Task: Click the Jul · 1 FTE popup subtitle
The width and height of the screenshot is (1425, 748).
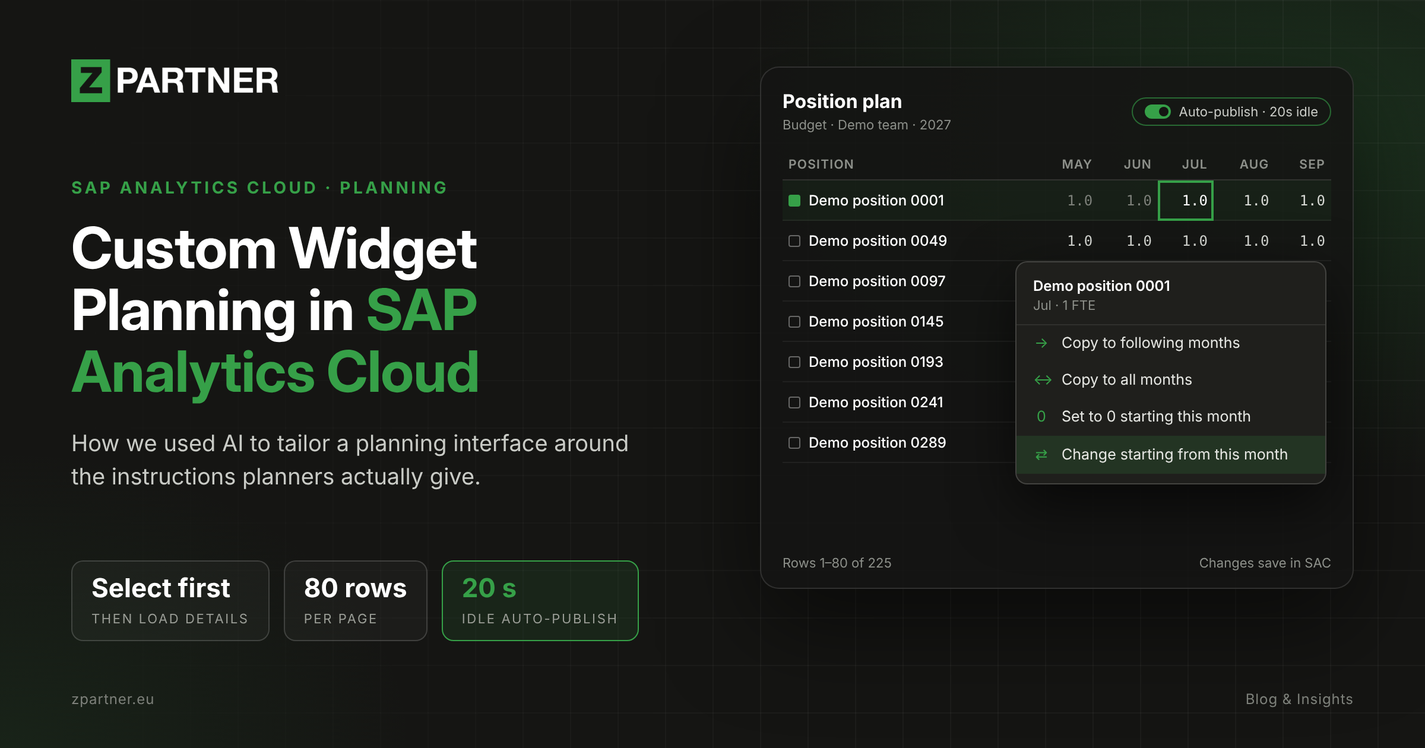Action: pos(1064,306)
